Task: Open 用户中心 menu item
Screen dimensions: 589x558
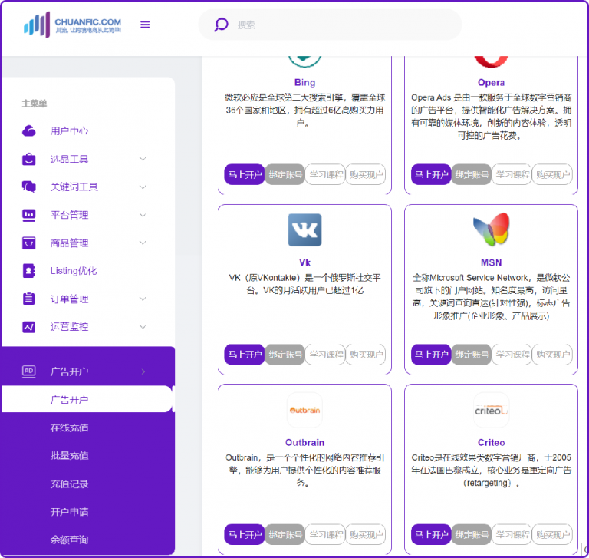Action: (69, 130)
